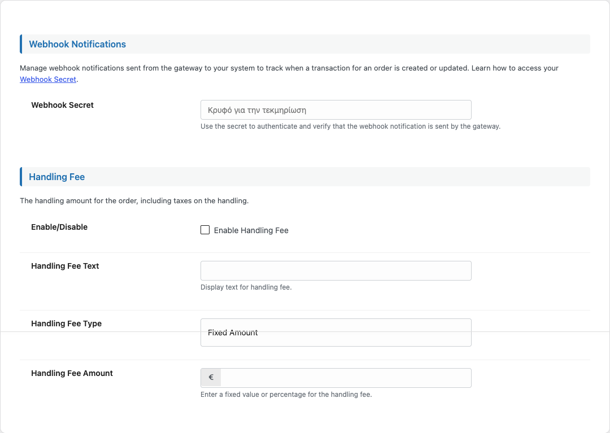Click the 'Handling Fee Amount' field label
This screenshot has width=610, height=433.
72,373
